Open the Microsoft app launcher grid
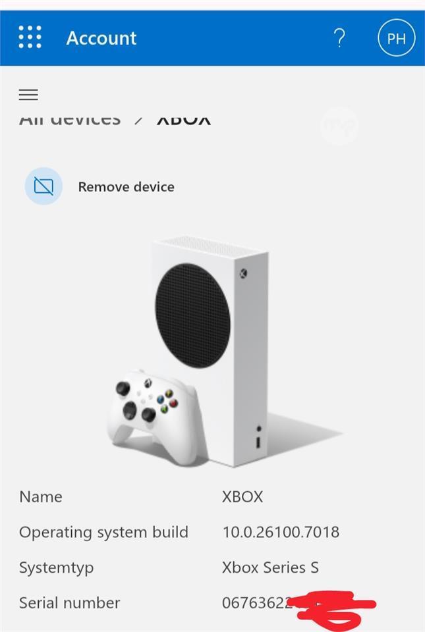Image resolution: width=425 pixels, height=632 pixels. pos(30,37)
